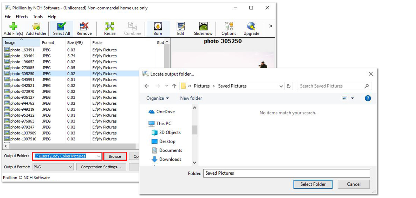Open the Tools menu
Viewport: 416px width, 198px height.
38,17
